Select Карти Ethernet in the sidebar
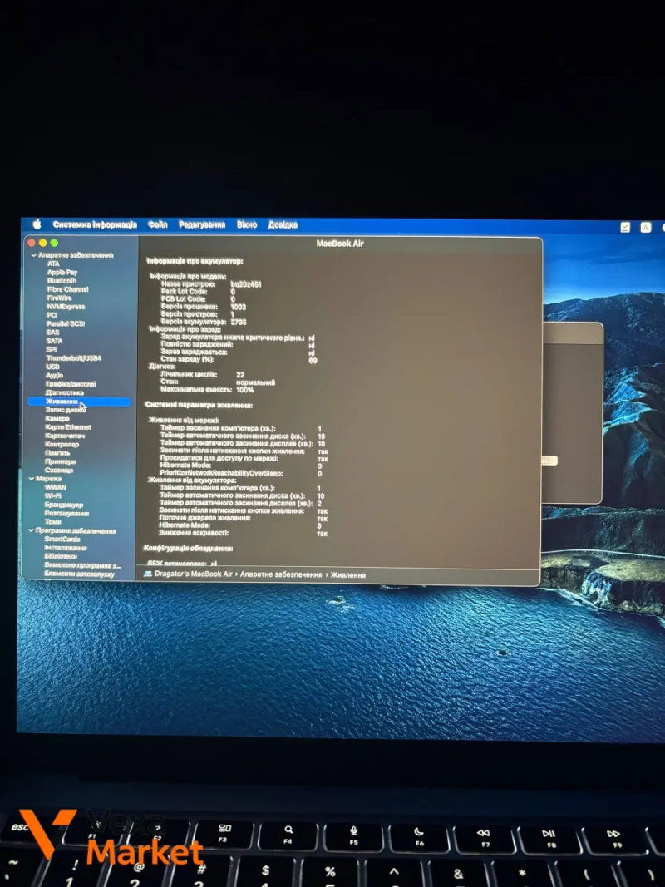The height and width of the screenshot is (887, 665). (68, 427)
